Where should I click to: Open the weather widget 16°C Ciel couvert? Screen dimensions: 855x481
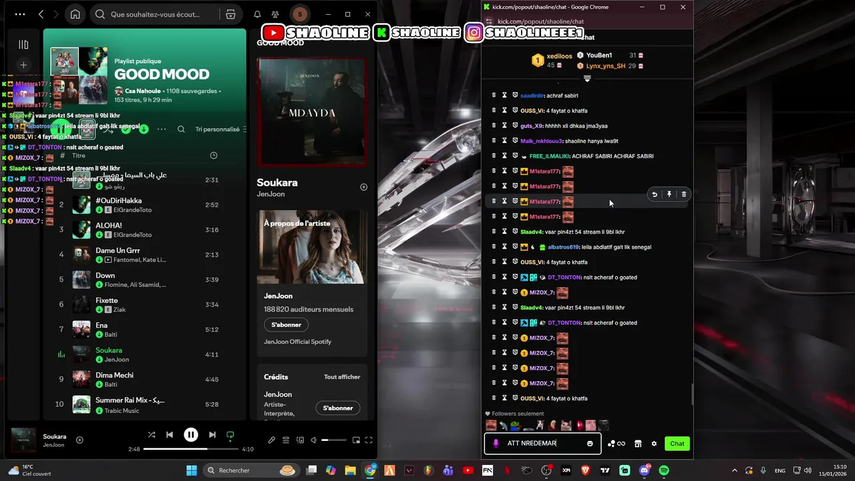point(29,470)
